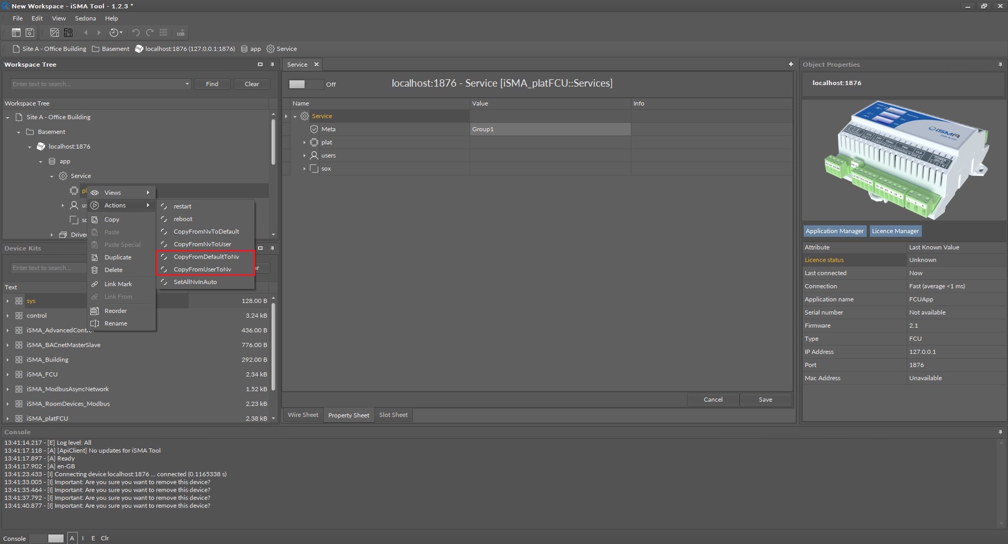1008x544 pixels.
Task: Click the plus icon to add tab
Action: pos(791,64)
